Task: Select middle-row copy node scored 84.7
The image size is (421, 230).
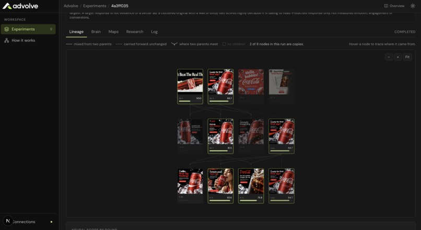Action: tap(282, 136)
